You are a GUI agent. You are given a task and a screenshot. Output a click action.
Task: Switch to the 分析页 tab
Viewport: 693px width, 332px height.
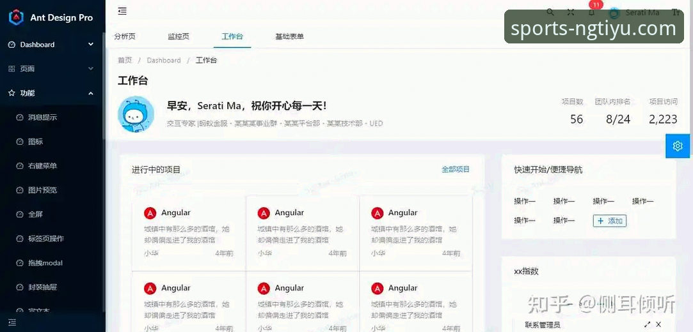[x=125, y=36]
